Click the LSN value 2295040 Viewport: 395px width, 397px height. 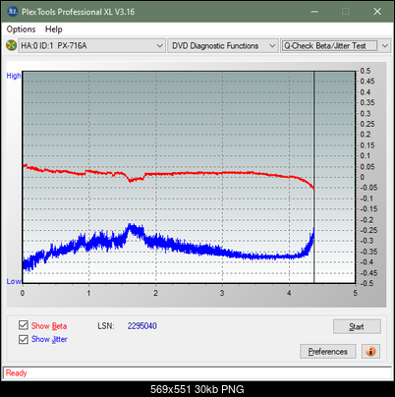click(142, 326)
